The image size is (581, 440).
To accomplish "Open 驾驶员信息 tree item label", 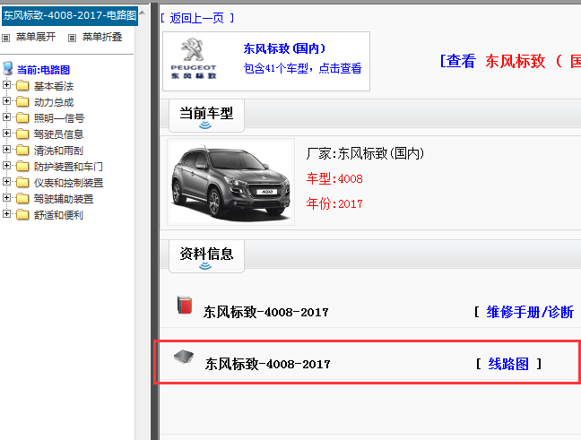I will click(x=58, y=134).
